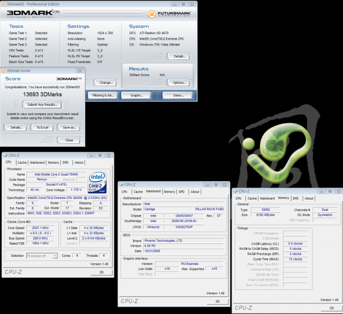The height and width of the screenshot is (314, 343).
Task: Click OK in the CPU-Z Mainboard window
Action: 218,302
